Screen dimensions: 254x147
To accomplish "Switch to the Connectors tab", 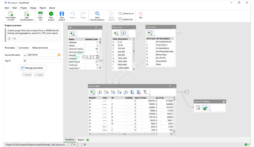I will 24,48.
